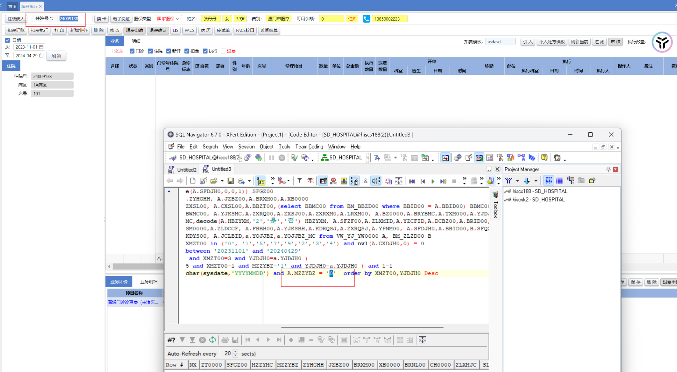The height and width of the screenshot is (372, 677).
Task: Toggle the 日期 checkbox
Action: 7,40
